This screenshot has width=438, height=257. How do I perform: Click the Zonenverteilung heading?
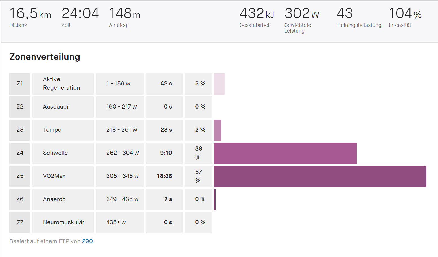click(x=45, y=57)
